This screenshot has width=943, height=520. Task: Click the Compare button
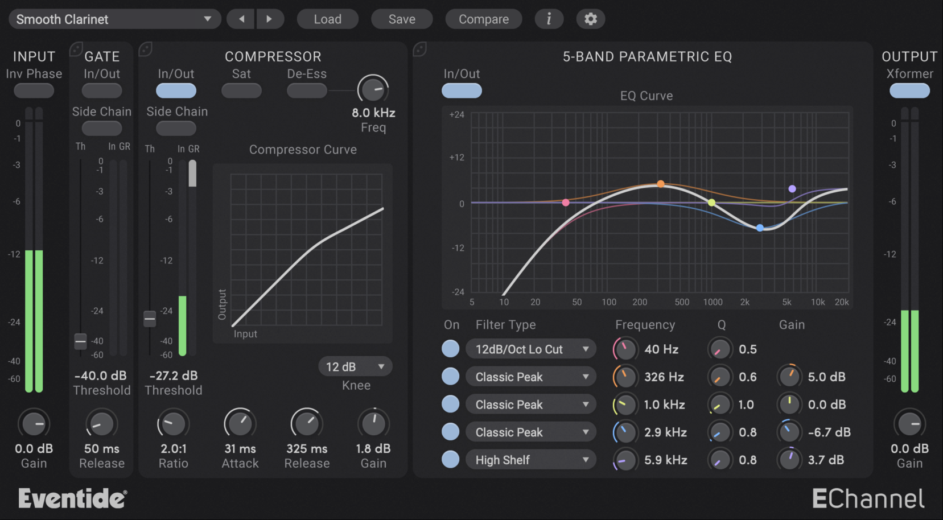tap(483, 19)
